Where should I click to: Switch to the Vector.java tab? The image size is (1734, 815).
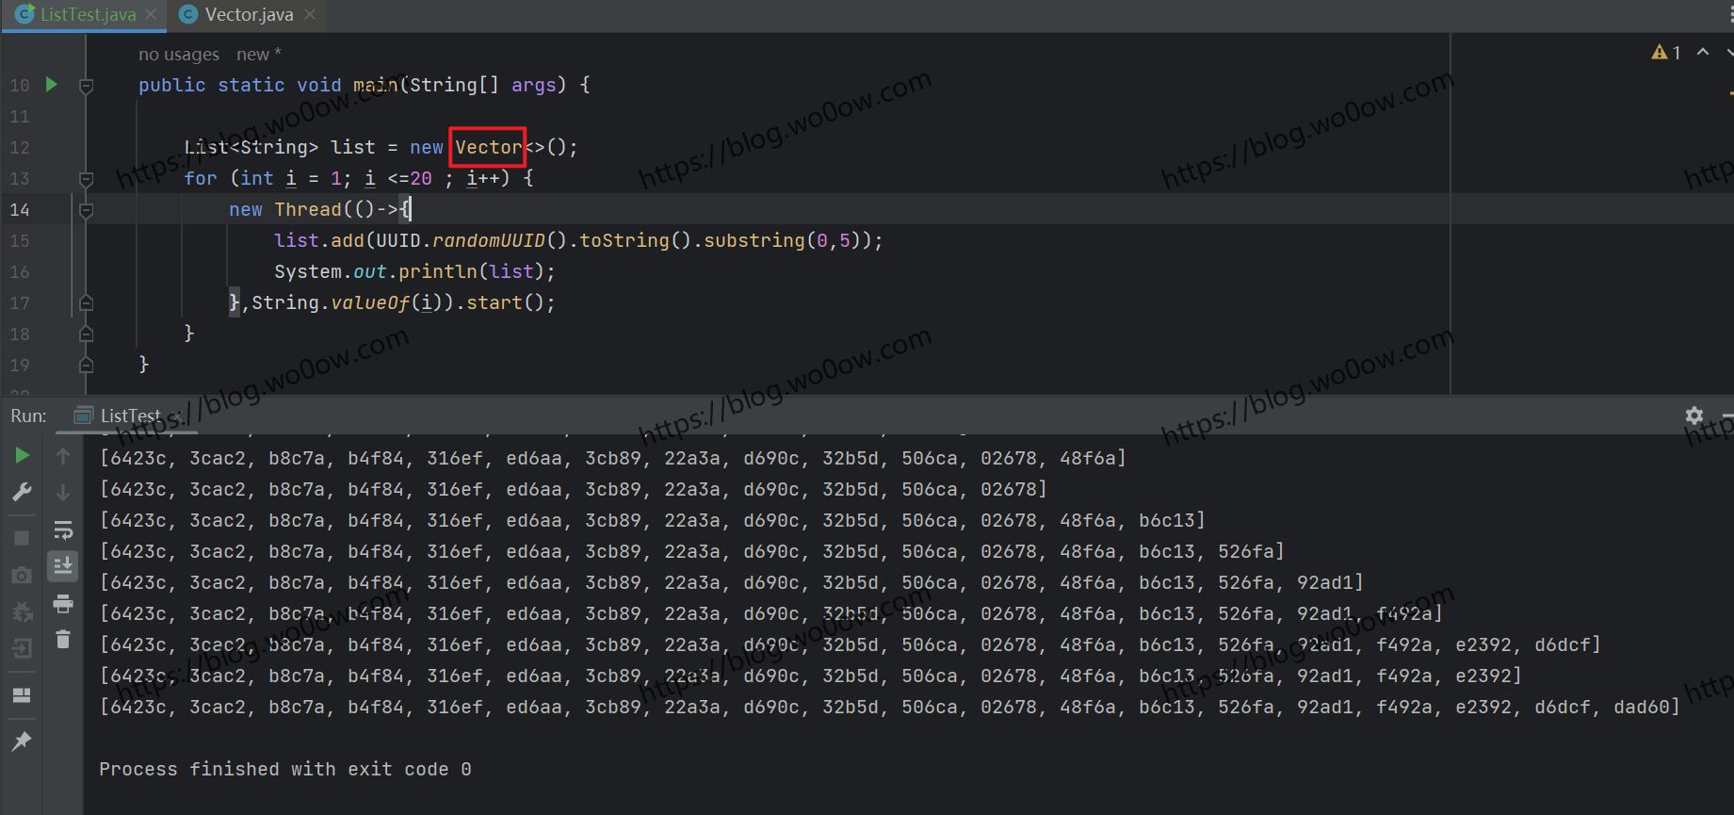coord(249,15)
